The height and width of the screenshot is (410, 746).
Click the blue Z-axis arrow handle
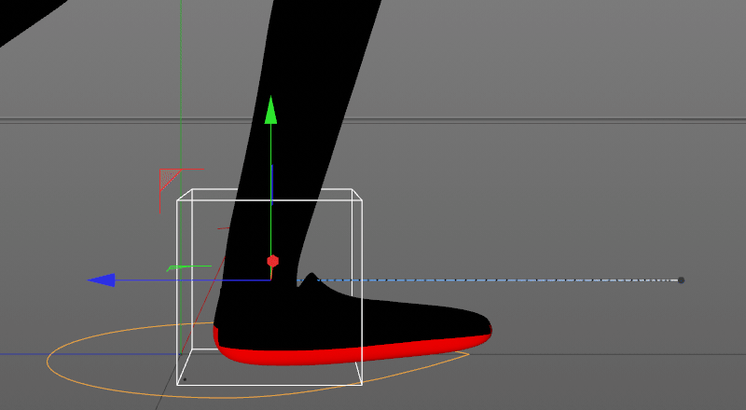tap(102, 280)
